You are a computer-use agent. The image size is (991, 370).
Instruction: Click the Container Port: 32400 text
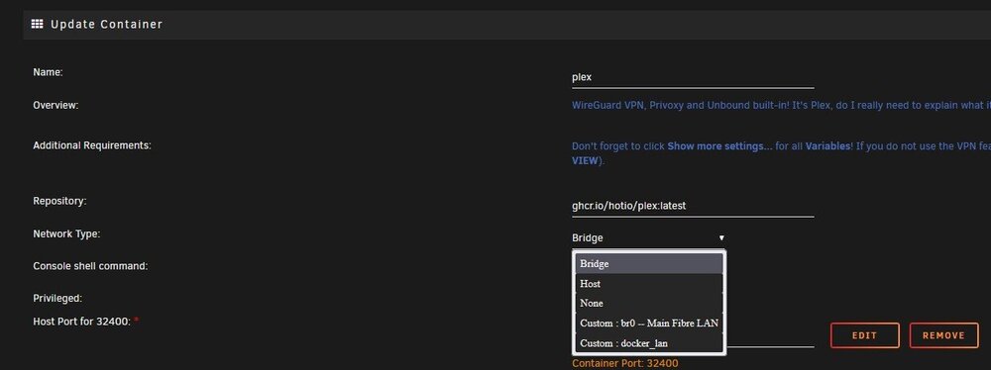[x=625, y=364]
